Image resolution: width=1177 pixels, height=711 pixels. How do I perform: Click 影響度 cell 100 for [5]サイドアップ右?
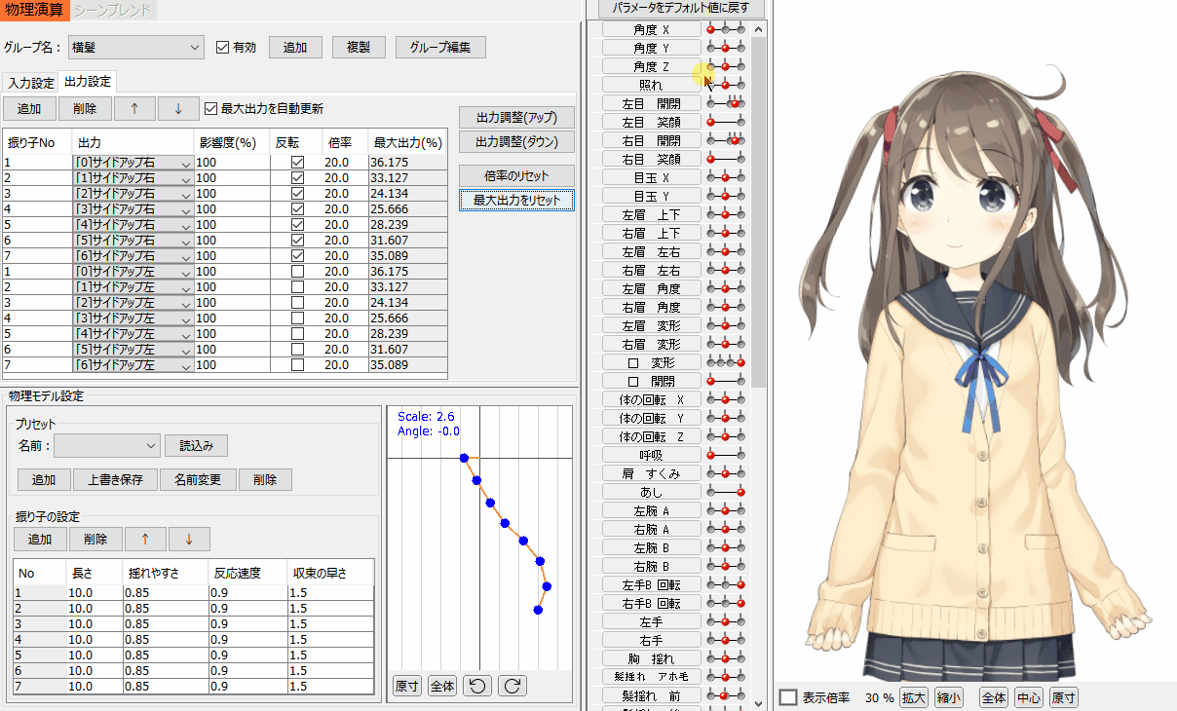coord(232,240)
